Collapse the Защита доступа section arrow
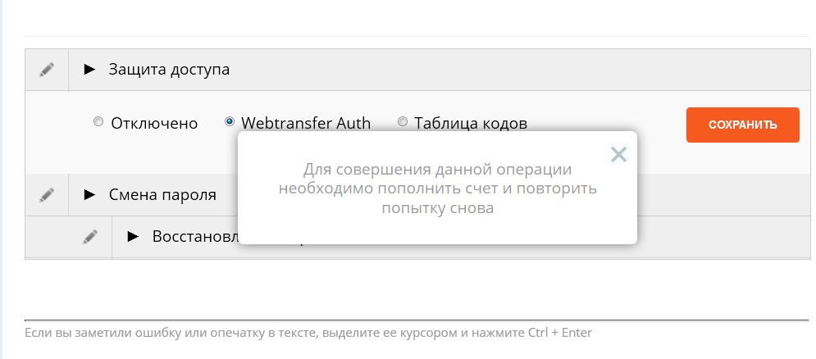Image resolution: width=816 pixels, height=359 pixels. [x=90, y=69]
